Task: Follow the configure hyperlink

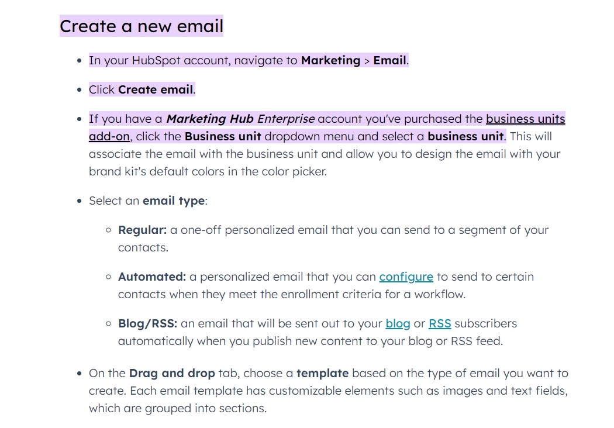Action: tap(406, 277)
